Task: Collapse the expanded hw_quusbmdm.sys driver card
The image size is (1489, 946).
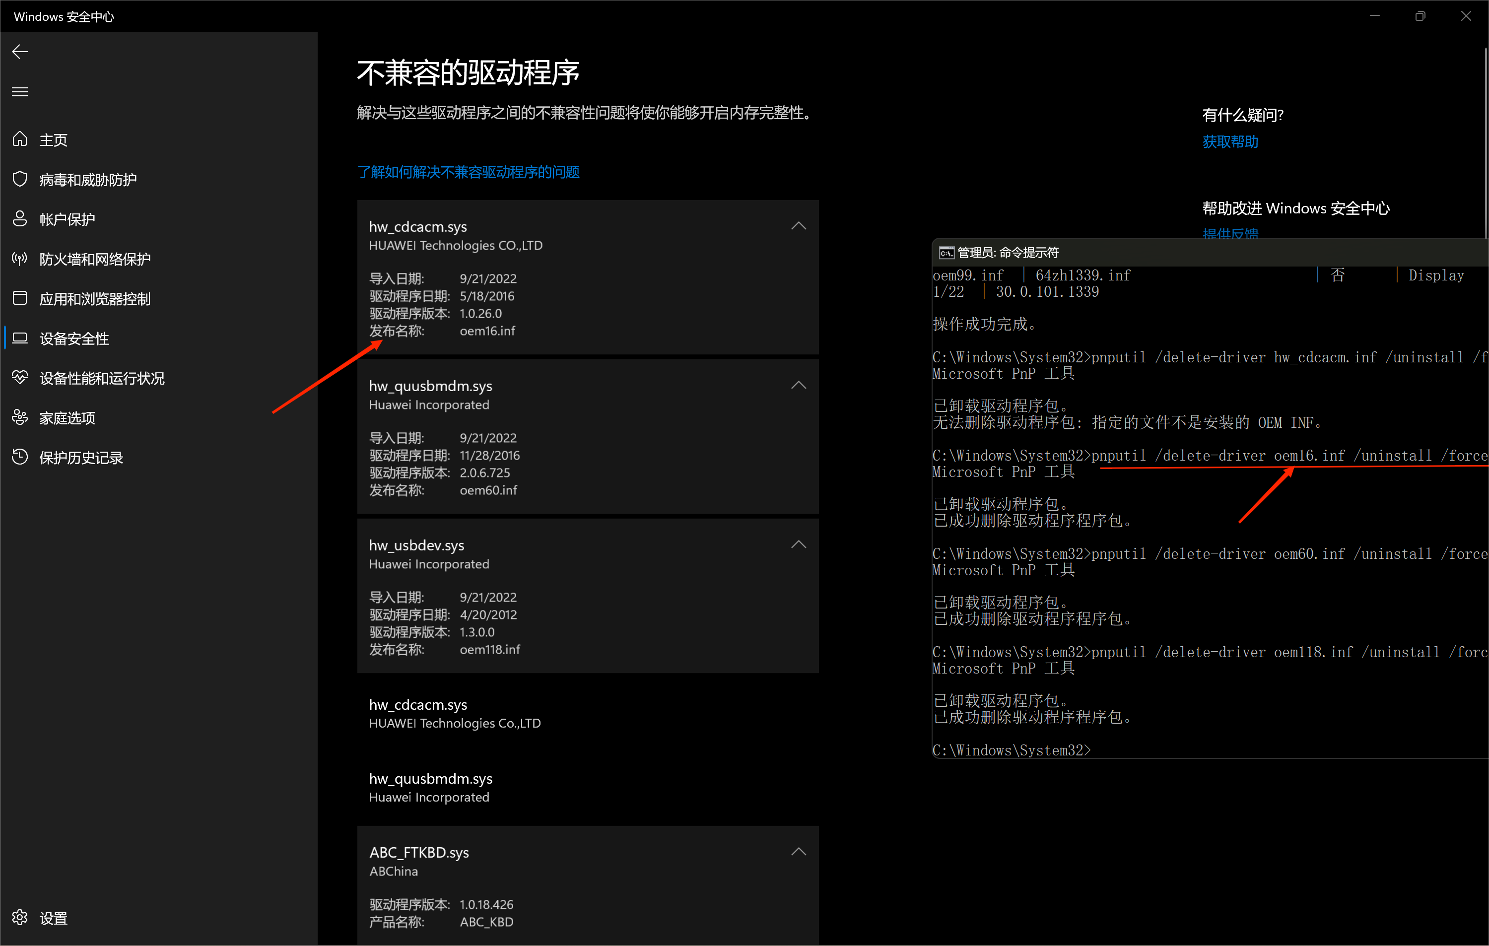Action: [x=798, y=385]
